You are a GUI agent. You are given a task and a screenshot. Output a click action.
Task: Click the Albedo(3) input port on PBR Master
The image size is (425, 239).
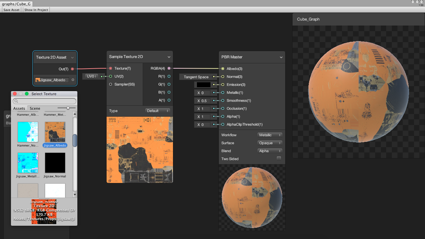point(223,69)
